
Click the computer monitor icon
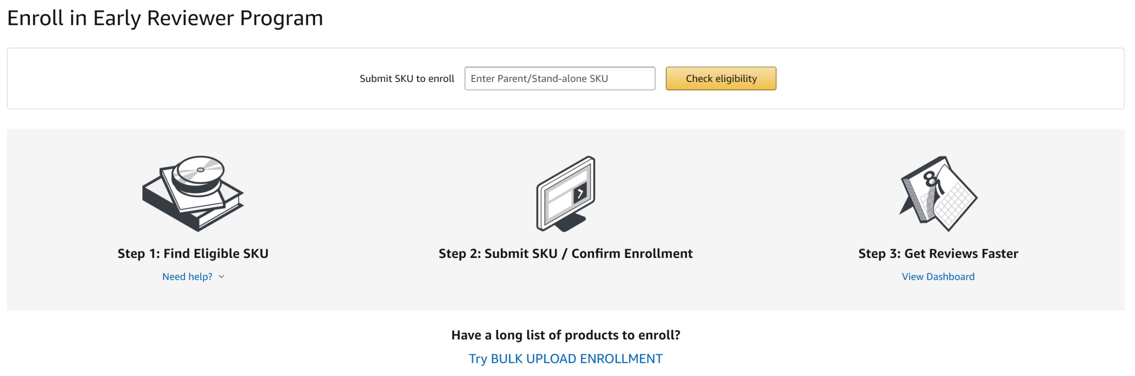[566, 194]
